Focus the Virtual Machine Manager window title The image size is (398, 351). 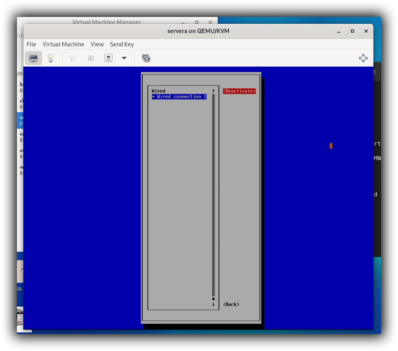107,22
